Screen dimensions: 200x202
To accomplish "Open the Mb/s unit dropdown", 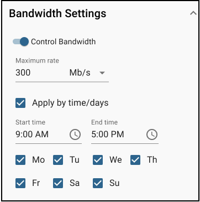I will click(87, 72).
